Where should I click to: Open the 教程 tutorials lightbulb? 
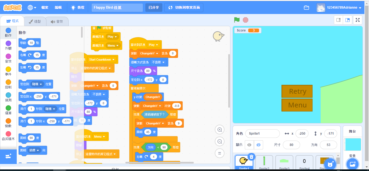click(x=78, y=8)
